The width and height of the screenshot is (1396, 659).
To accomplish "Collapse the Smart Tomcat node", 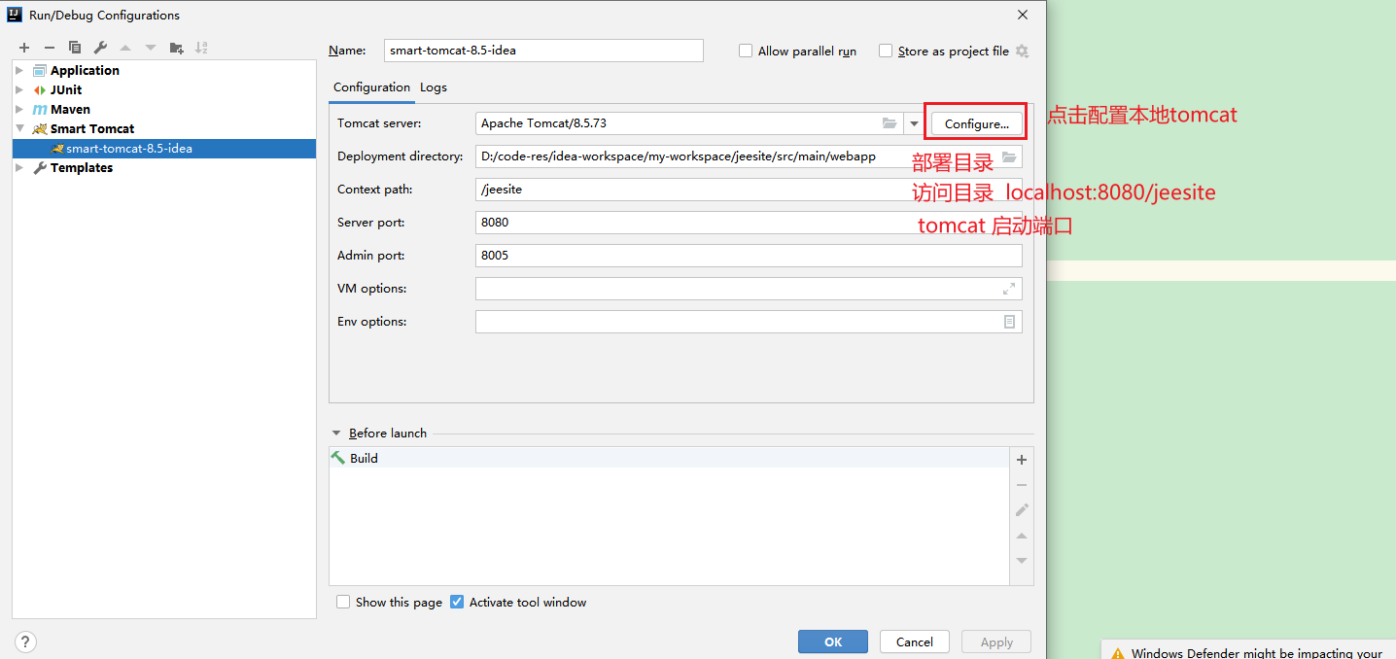I will pyautogui.click(x=19, y=128).
